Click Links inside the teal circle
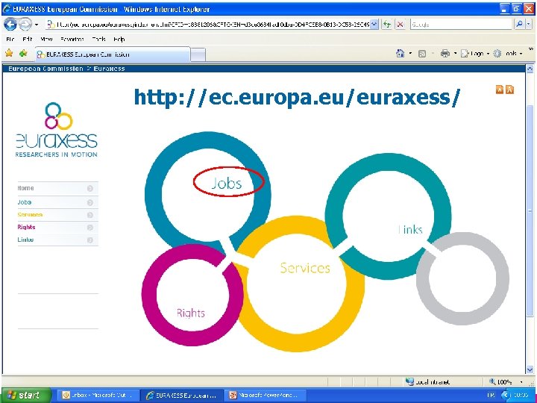This screenshot has height=403, width=537. click(x=410, y=229)
